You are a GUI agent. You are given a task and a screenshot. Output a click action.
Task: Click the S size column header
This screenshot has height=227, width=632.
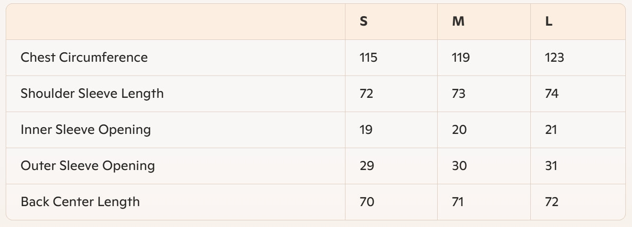coord(364,22)
